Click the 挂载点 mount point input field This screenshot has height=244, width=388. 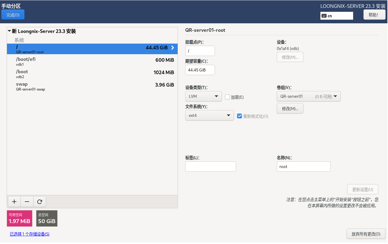tap(200, 51)
